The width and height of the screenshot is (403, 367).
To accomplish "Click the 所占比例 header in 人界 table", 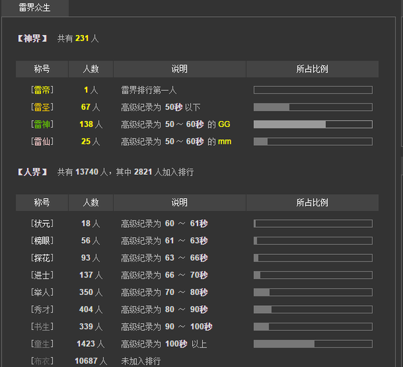I will tap(312, 203).
